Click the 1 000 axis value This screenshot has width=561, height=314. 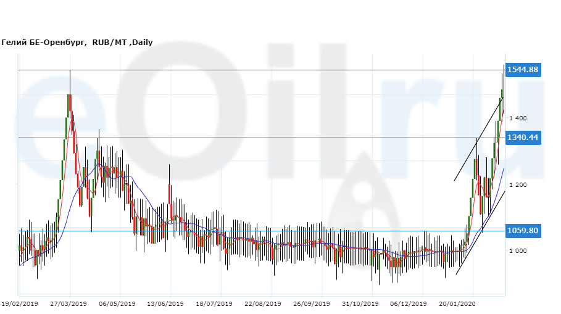[518, 251]
